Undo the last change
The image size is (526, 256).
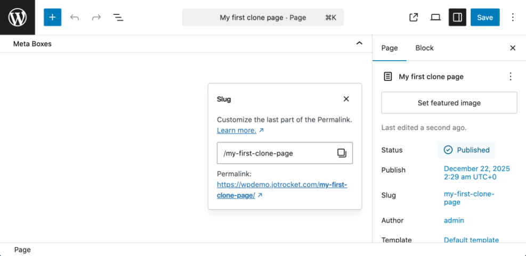pos(75,18)
